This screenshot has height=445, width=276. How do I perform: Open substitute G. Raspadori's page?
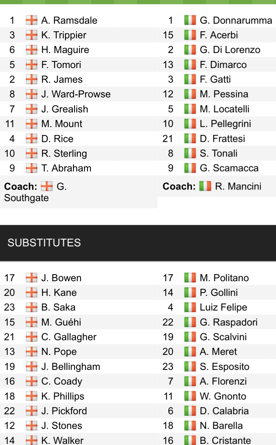click(x=228, y=322)
